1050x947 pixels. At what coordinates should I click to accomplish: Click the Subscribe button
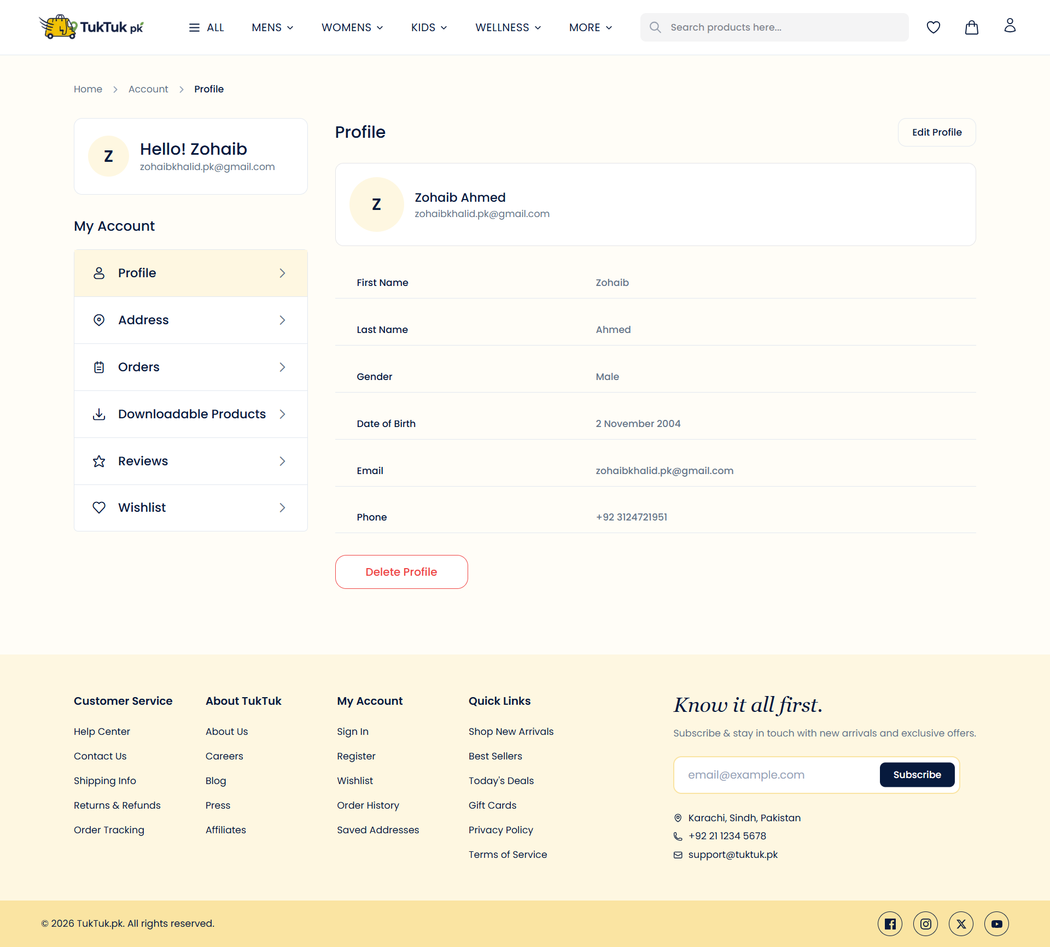pyautogui.click(x=917, y=775)
